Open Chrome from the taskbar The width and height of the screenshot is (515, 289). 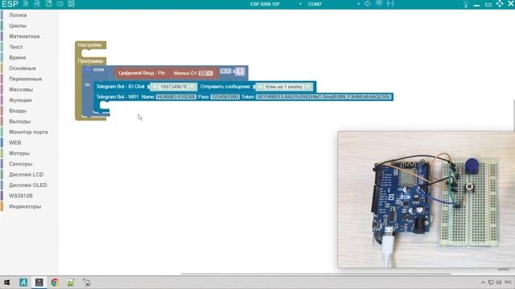click(x=55, y=283)
